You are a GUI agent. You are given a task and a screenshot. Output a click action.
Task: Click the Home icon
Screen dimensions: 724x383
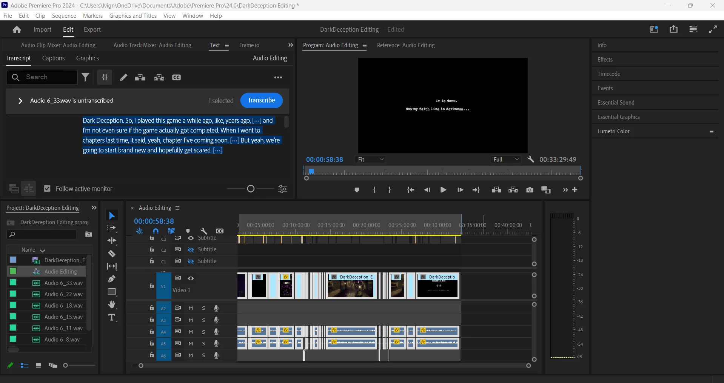[17, 30]
